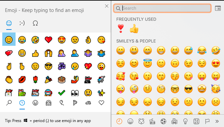The image size is (224, 127).
Task: Open the Objects lightbulb category
Action: click(x=185, y=121)
